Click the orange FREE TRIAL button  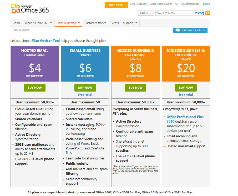pos(117,5)
